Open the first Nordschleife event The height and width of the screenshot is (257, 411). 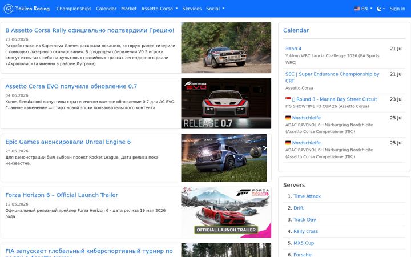tap(307, 118)
